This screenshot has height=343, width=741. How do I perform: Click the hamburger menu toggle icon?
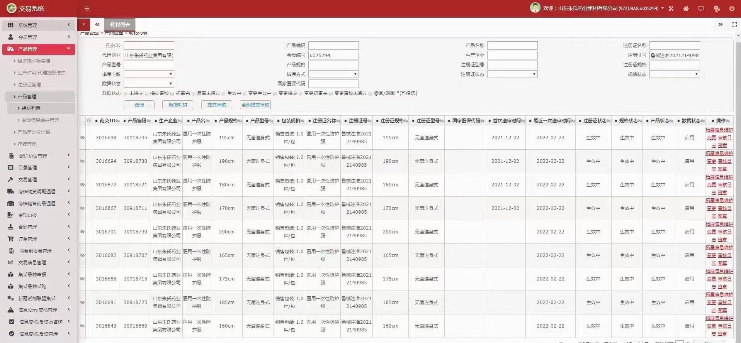[x=87, y=8]
